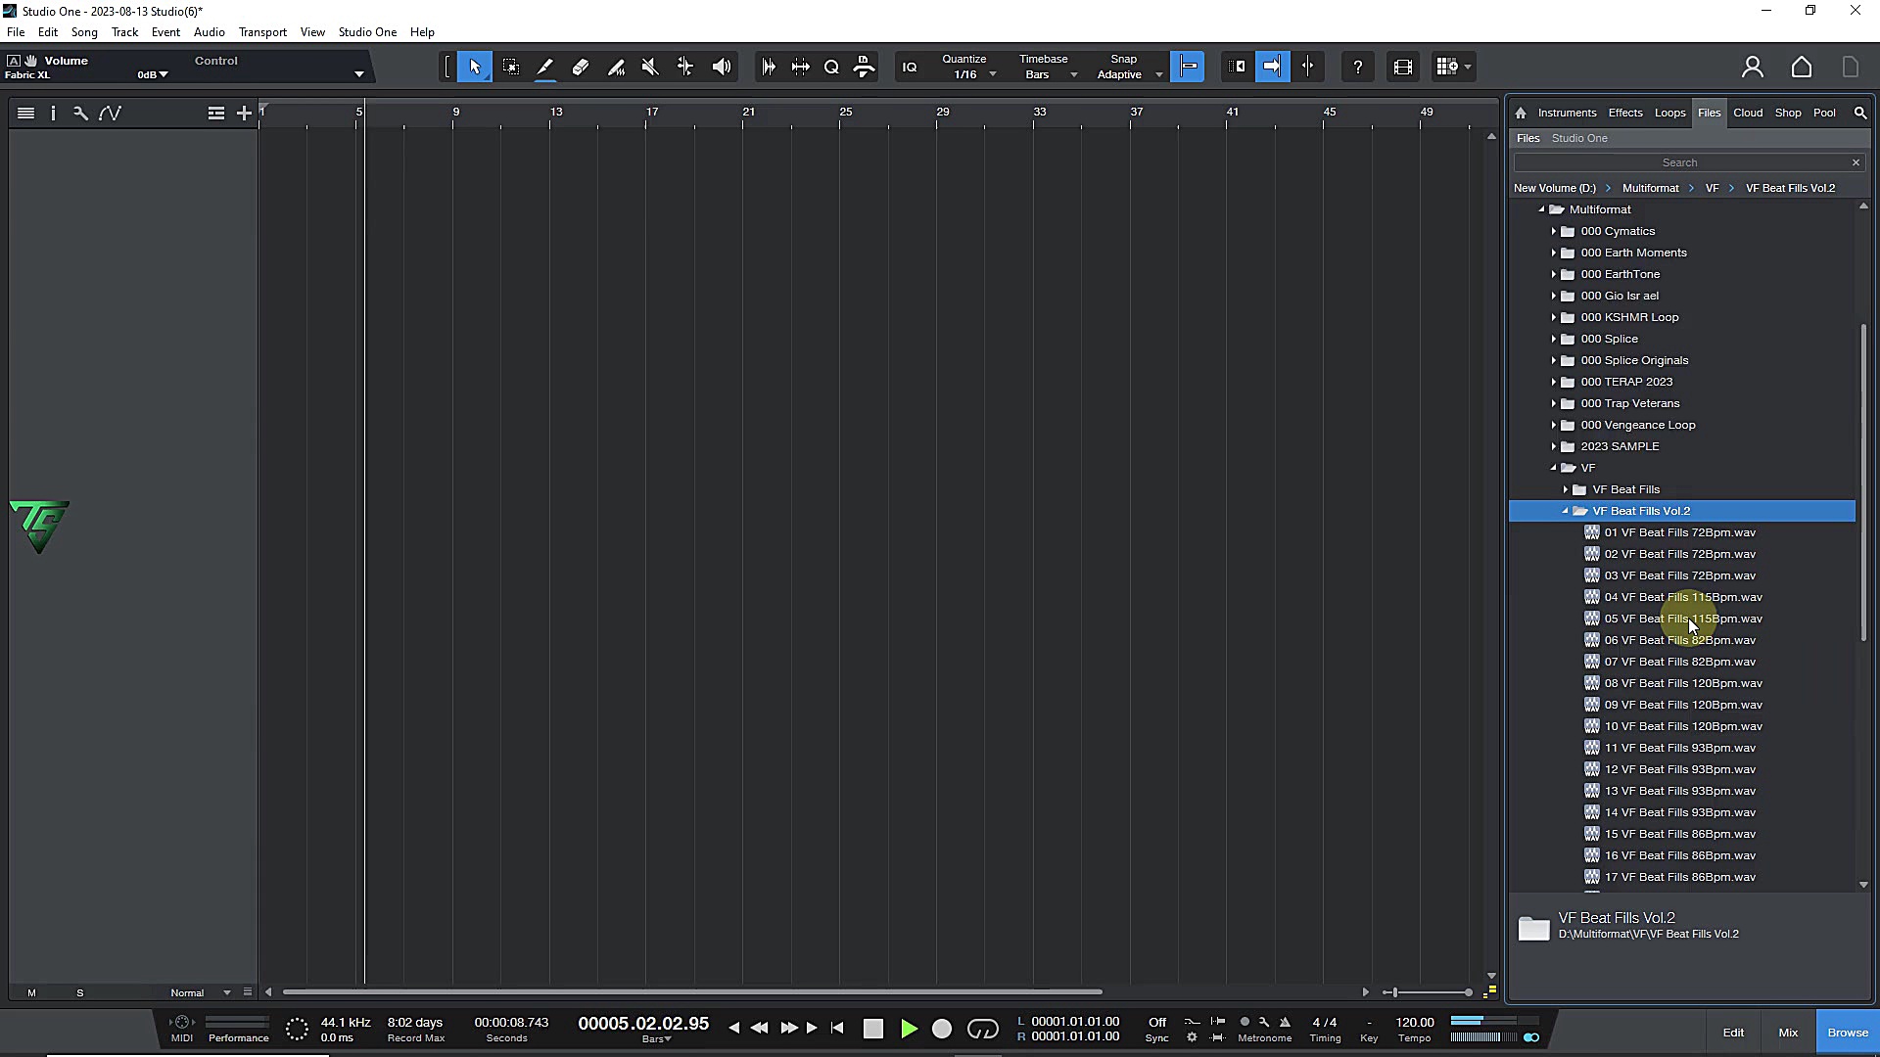
Task: Select the Mute tool
Action: click(x=649, y=67)
